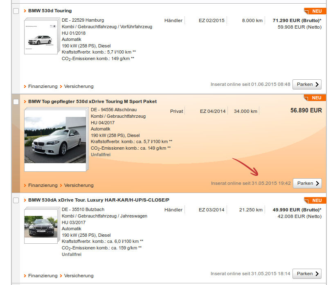This screenshot has height=285, width=335.
Task: Tick the 530d xDrive Touring M Sport checkbox
Action: (16, 102)
